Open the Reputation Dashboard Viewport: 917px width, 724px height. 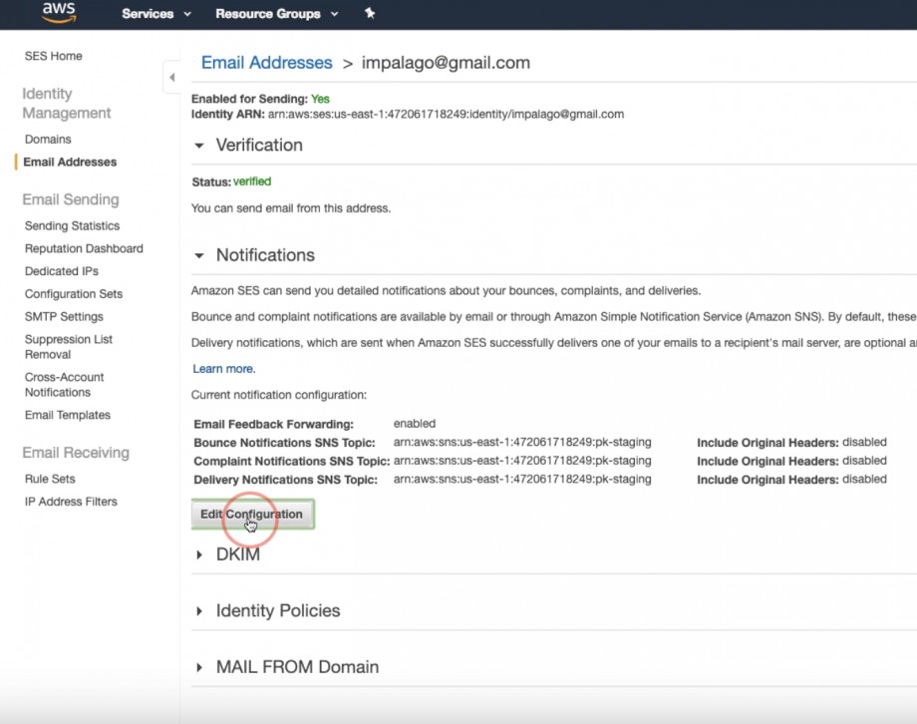pyautogui.click(x=84, y=249)
